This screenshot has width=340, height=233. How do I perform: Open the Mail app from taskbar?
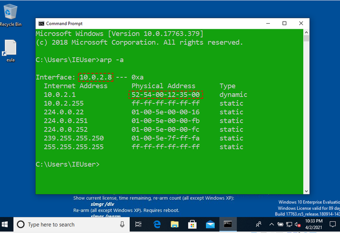(210, 224)
